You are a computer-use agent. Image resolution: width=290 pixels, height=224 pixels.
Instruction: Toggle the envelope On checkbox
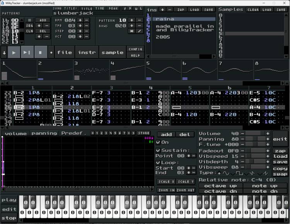(x=158, y=142)
